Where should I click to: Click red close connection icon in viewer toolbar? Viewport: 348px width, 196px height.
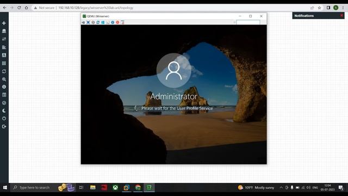click(x=117, y=22)
